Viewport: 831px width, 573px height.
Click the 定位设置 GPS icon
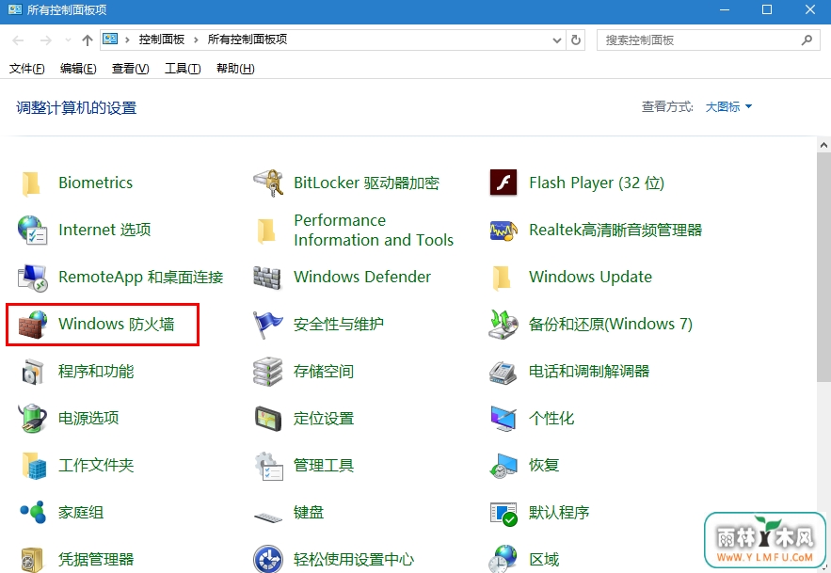pos(267,419)
